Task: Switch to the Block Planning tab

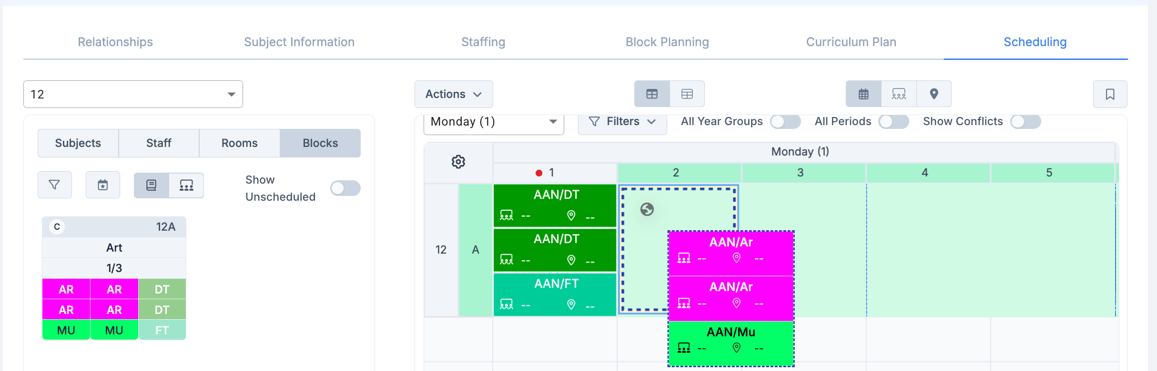Action: click(x=667, y=42)
